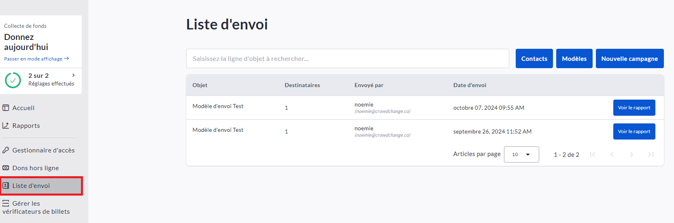Open the Articles par page dropdown

point(521,154)
